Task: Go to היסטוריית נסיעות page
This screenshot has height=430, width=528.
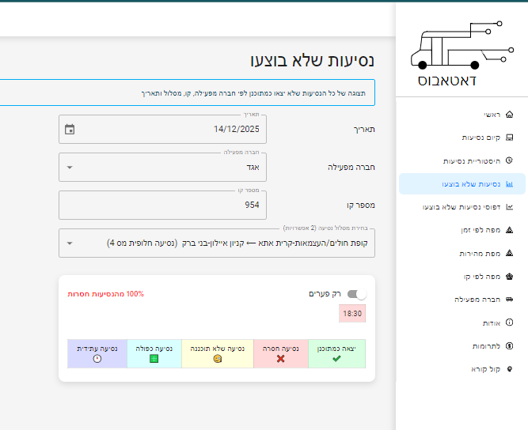Action: (x=462, y=160)
